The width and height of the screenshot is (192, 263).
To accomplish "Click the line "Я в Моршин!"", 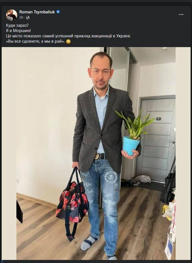I will (18, 31).
